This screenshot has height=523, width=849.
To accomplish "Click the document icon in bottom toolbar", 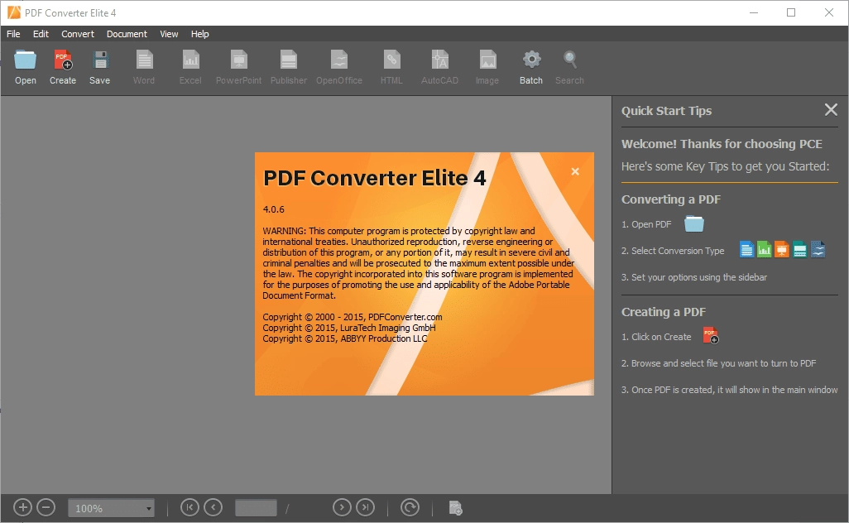I will pyautogui.click(x=455, y=508).
